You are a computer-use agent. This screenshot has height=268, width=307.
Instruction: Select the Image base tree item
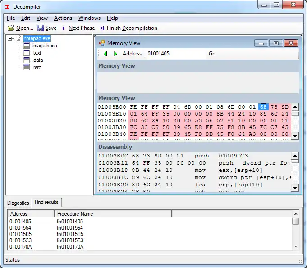click(45, 46)
